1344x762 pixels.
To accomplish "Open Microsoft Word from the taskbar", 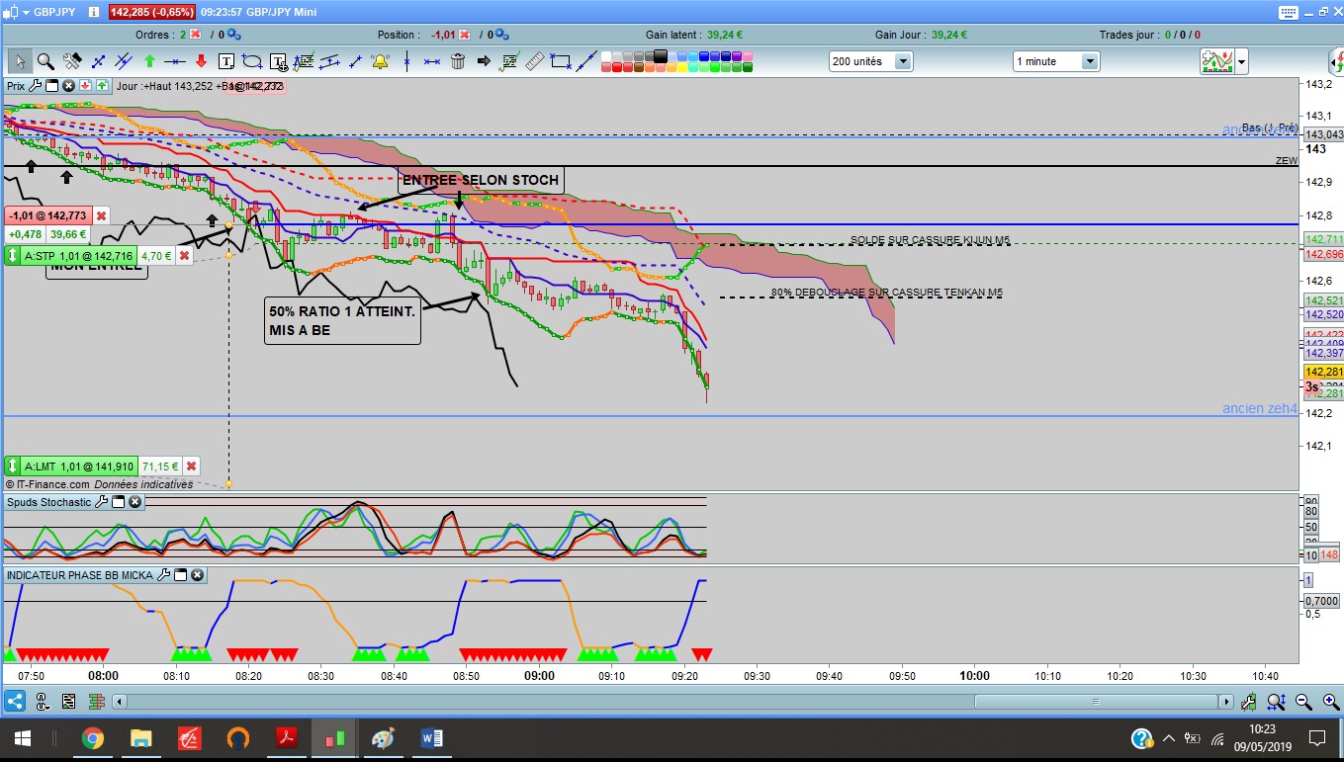I will click(432, 738).
